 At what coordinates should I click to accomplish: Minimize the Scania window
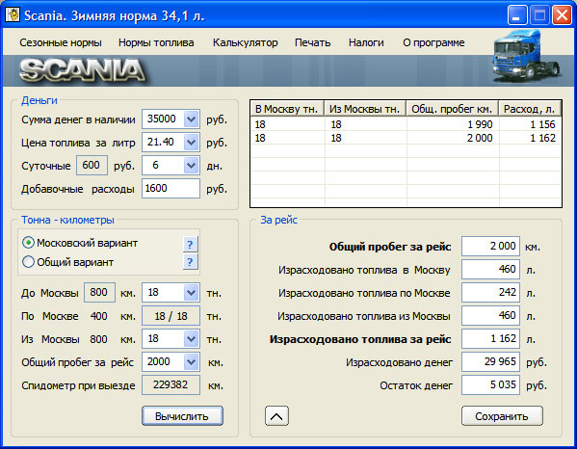(x=516, y=15)
